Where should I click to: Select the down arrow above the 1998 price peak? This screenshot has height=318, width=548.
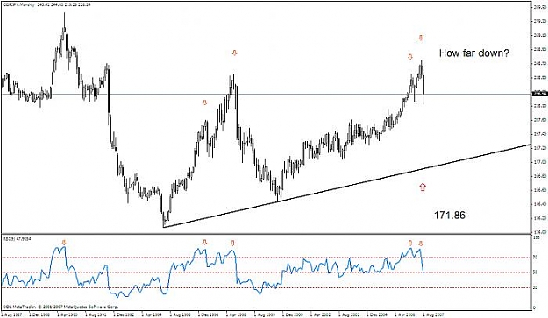pyautogui.click(x=234, y=53)
